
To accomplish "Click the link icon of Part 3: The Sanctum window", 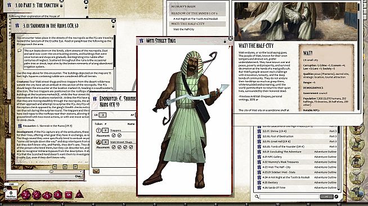I will [9, 5].
